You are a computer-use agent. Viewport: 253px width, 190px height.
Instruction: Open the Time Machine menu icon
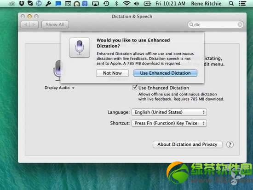pos(106,3)
